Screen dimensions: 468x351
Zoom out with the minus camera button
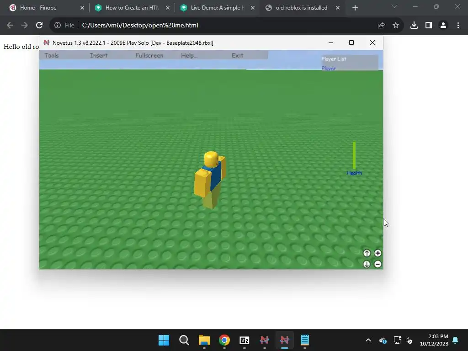tap(378, 264)
